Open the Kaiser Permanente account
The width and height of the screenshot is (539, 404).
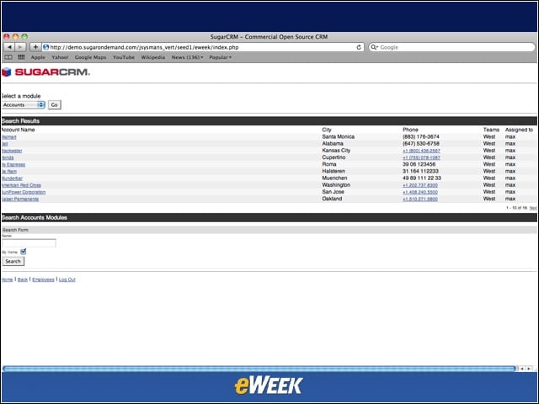pyautogui.click(x=20, y=199)
